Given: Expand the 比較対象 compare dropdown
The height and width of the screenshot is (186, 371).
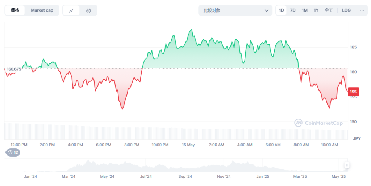Looking at the screenshot, I should click(x=235, y=10).
